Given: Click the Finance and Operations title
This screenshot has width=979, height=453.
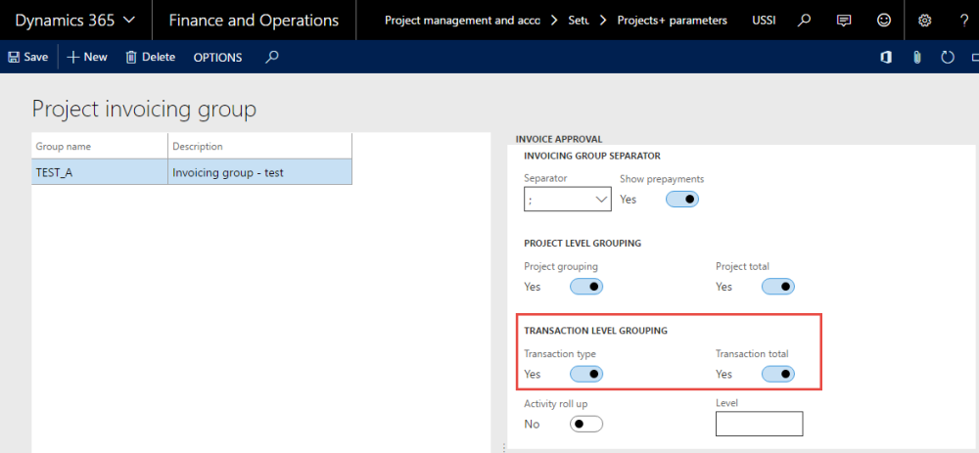Looking at the screenshot, I should pyautogui.click(x=254, y=20).
